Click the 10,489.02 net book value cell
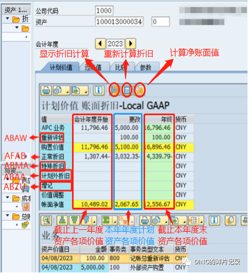 (92, 205)
